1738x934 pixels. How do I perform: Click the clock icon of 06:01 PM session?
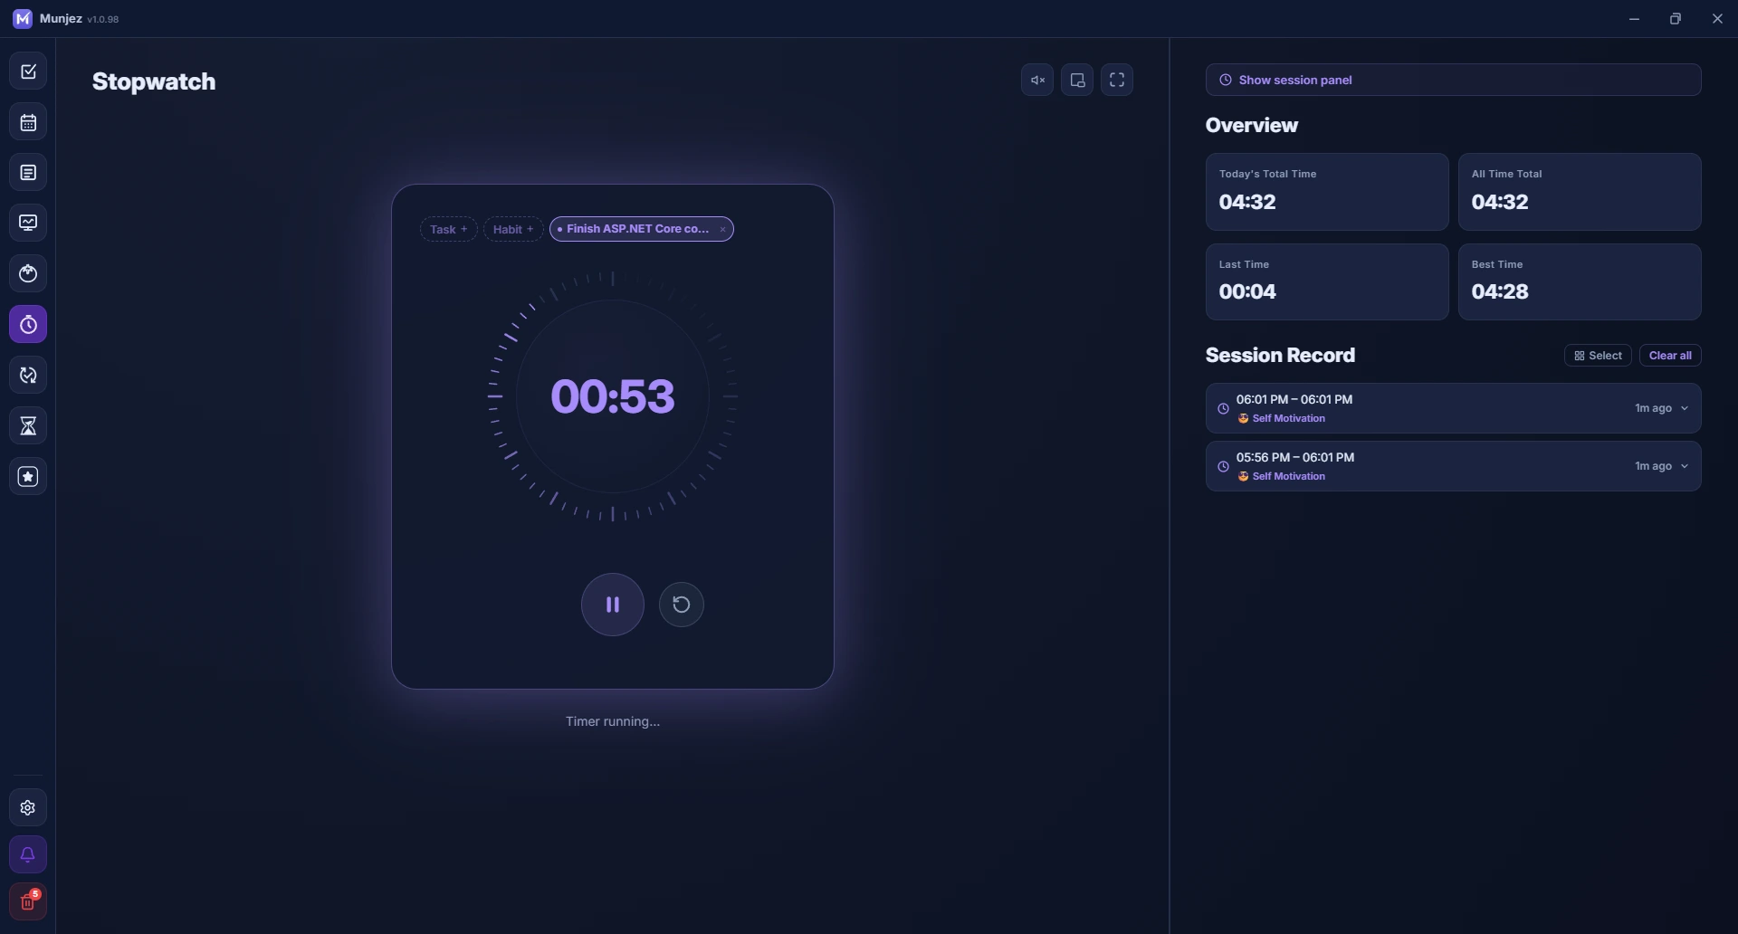1223,408
